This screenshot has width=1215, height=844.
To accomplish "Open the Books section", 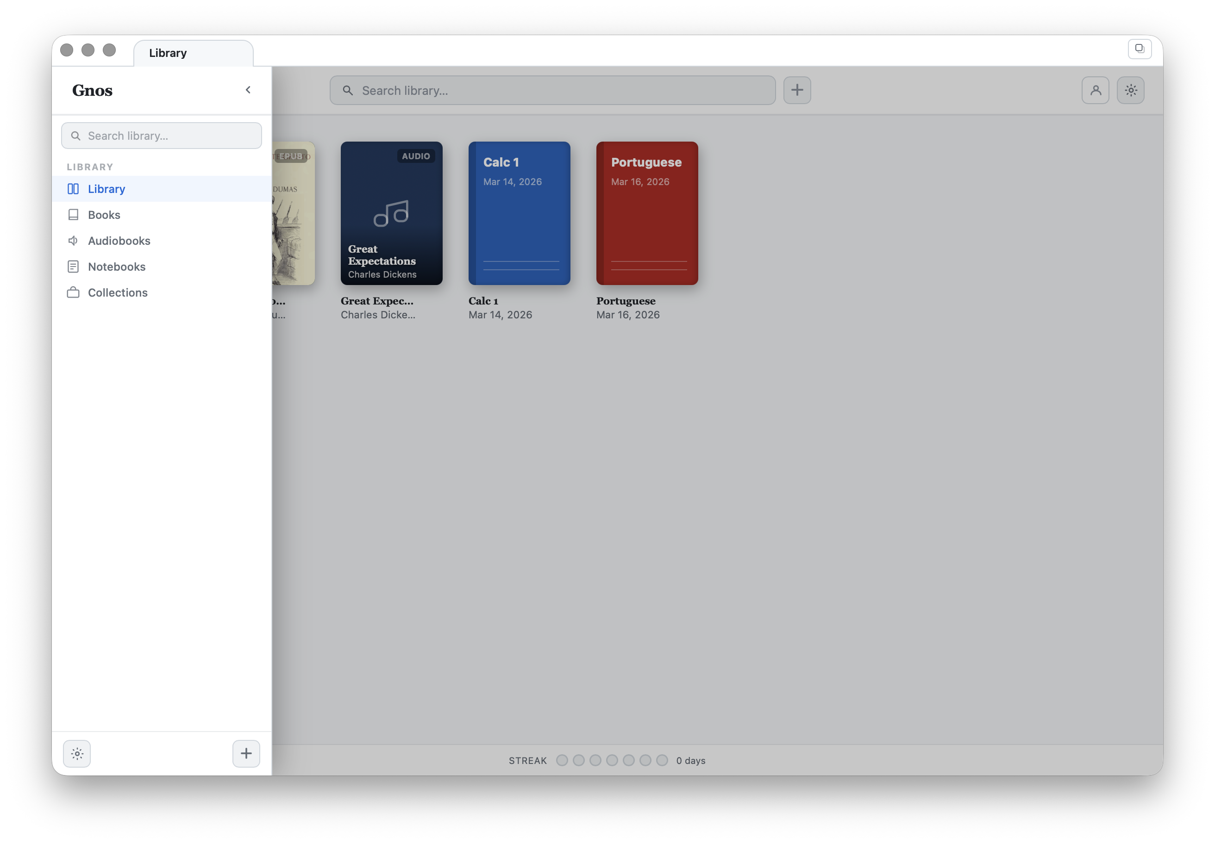I will click(x=162, y=215).
